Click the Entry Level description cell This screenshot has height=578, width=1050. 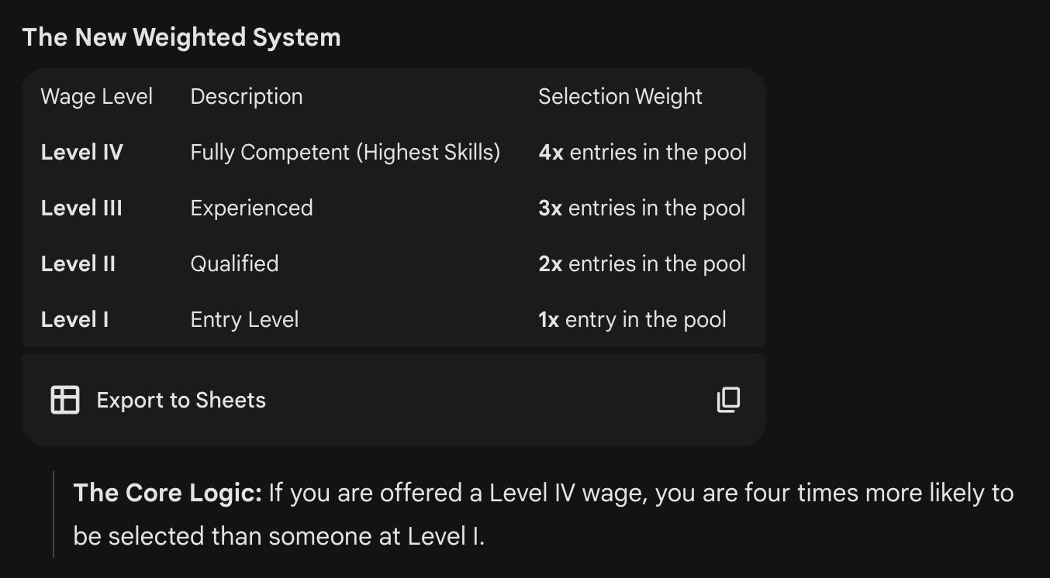[x=244, y=320]
